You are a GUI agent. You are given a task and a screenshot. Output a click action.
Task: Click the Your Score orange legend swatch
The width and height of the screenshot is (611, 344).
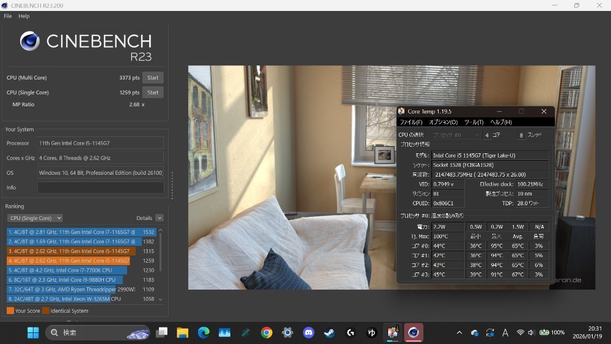(x=10, y=310)
